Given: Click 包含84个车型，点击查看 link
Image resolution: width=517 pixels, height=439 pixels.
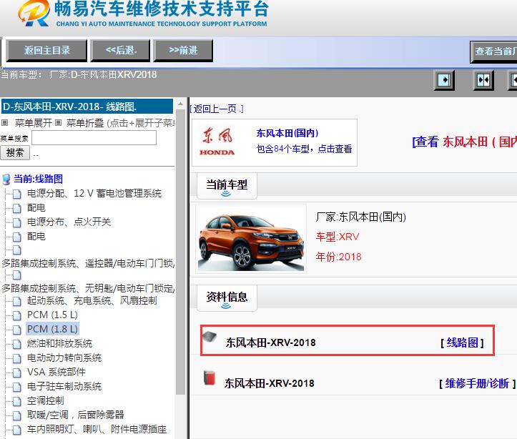Looking at the screenshot, I should click(x=304, y=149).
